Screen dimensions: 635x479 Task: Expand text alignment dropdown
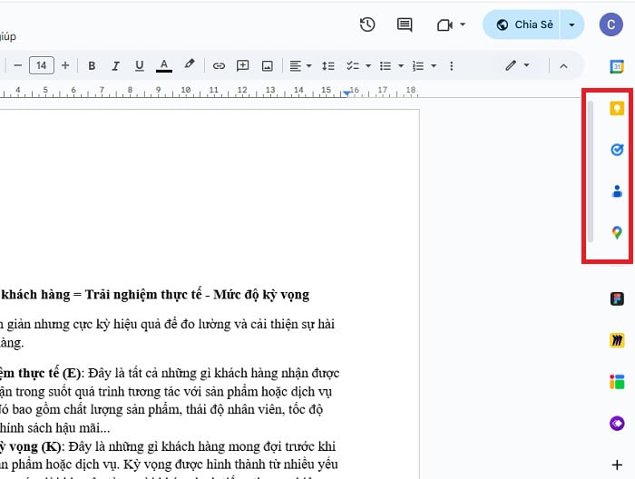(x=300, y=65)
